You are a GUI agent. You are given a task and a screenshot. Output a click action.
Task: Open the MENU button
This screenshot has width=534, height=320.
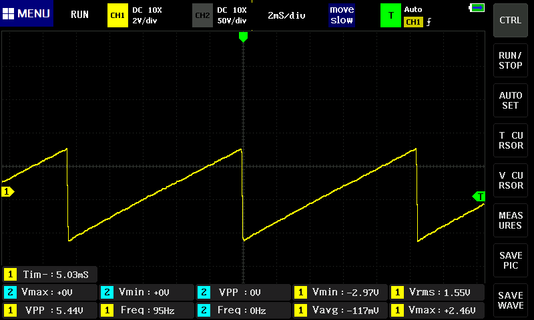pyautogui.click(x=27, y=14)
